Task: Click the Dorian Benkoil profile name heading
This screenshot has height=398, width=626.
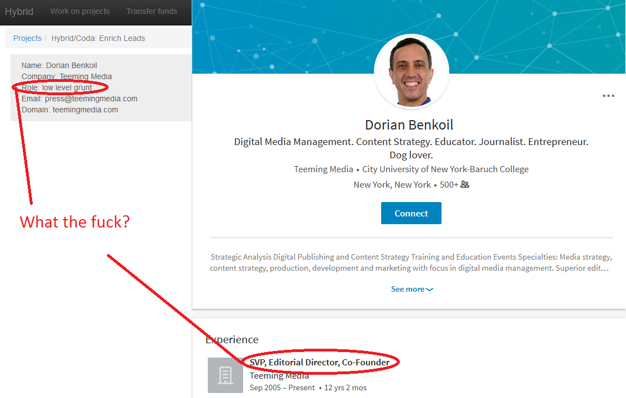Action: click(x=409, y=125)
